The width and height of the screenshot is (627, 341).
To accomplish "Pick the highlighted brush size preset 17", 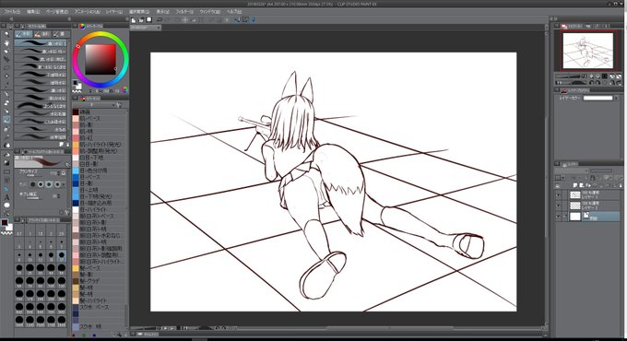I will 61,256.
